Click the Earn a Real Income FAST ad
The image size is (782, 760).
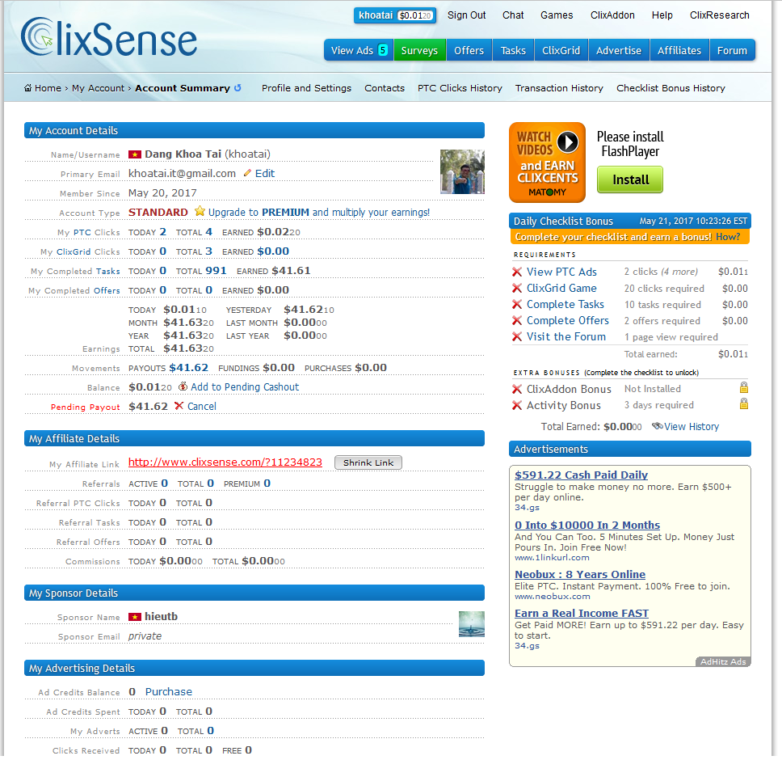click(582, 614)
